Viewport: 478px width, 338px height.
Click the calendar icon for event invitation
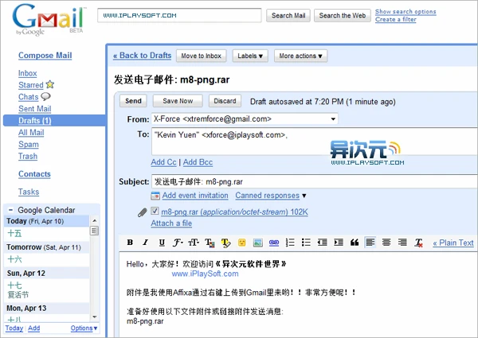pyautogui.click(x=155, y=196)
